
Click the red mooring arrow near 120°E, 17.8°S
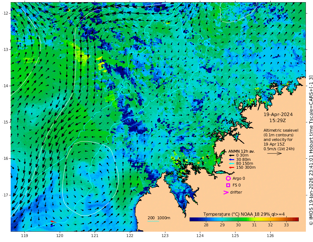[x=53, y=222]
